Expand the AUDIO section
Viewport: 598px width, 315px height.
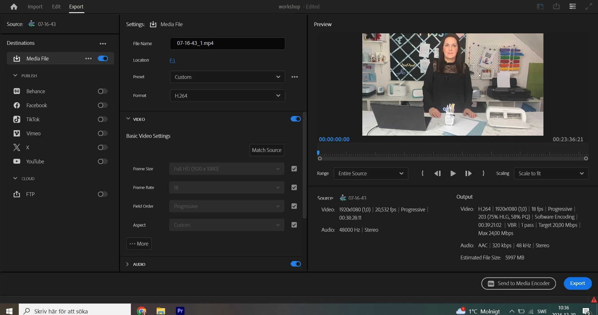pyautogui.click(x=127, y=264)
